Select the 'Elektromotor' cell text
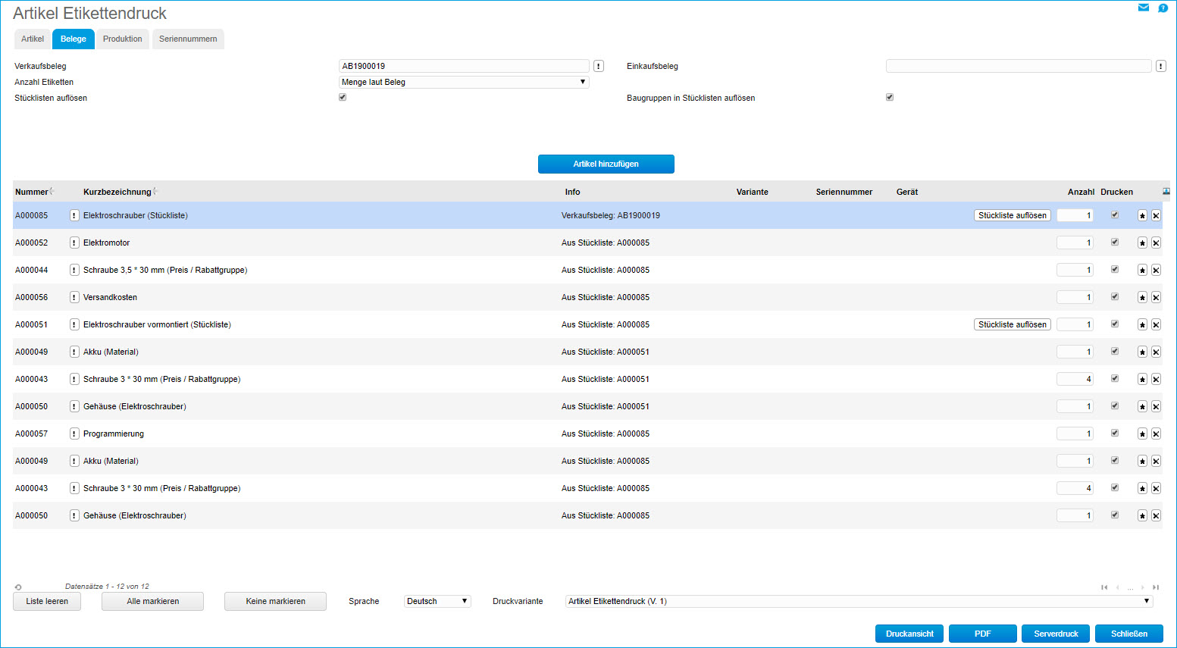This screenshot has height=648, width=1177. pos(106,243)
